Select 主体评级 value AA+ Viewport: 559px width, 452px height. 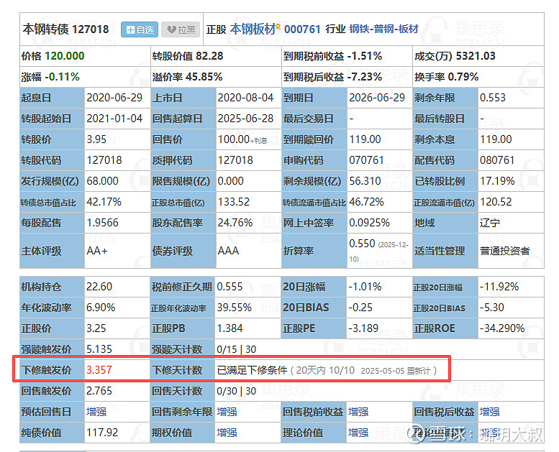click(97, 251)
